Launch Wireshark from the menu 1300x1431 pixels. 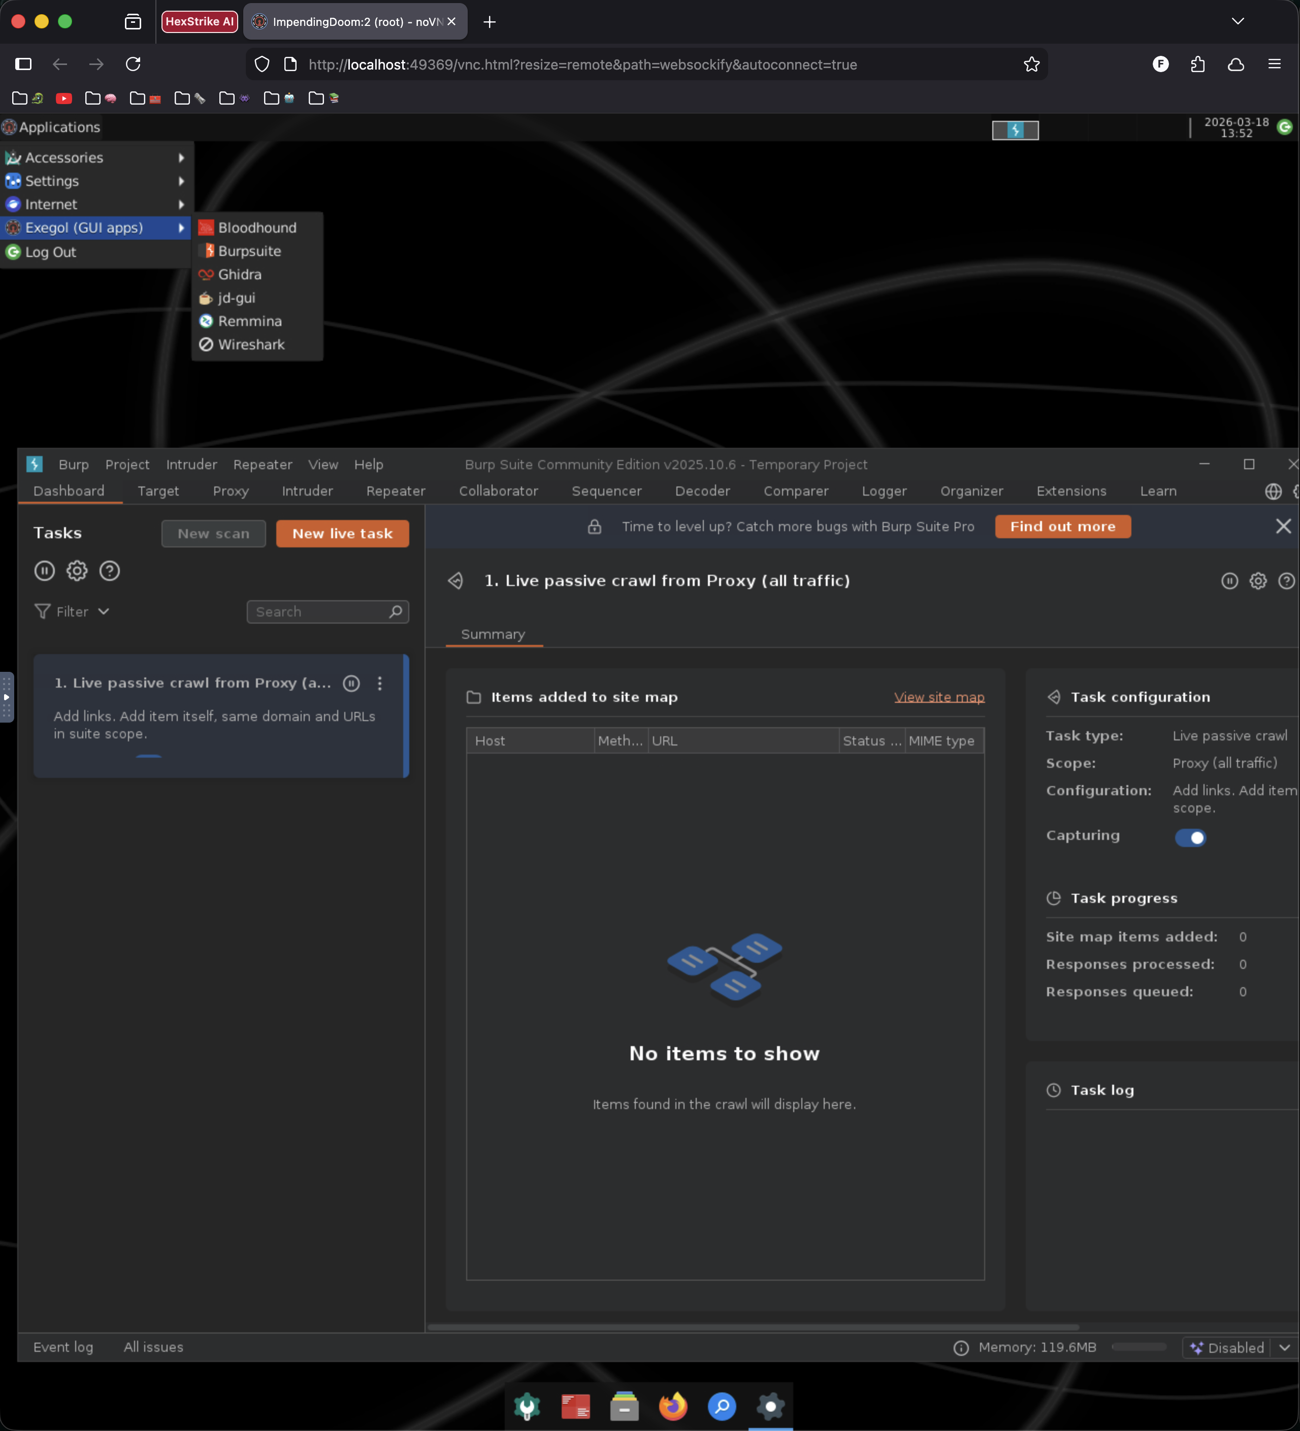pyautogui.click(x=250, y=344)
